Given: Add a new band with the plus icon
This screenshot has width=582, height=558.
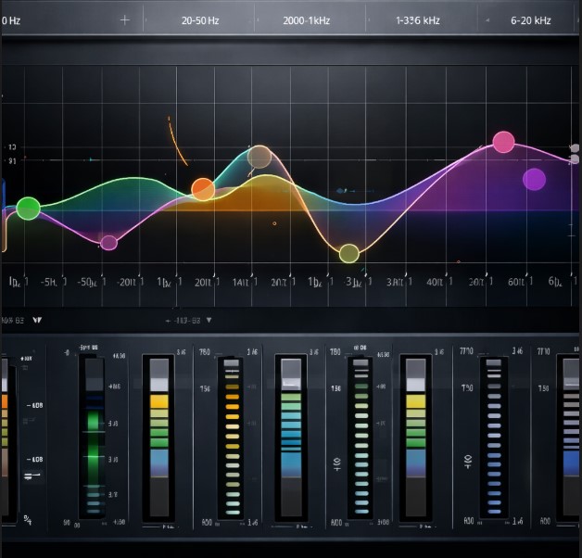Looking at the screenshot, I should [125, 20].
